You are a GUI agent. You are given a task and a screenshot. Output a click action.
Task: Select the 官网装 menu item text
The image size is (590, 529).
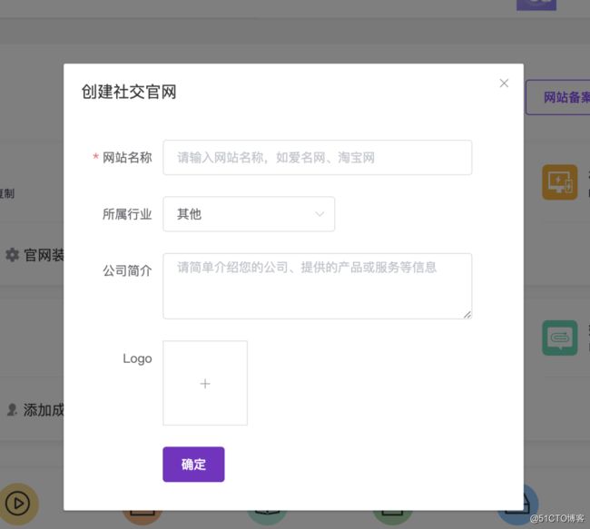(x=44, y=255)
